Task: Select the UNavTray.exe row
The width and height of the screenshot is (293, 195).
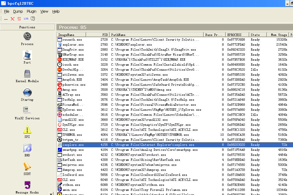Action: pos(175,54)
